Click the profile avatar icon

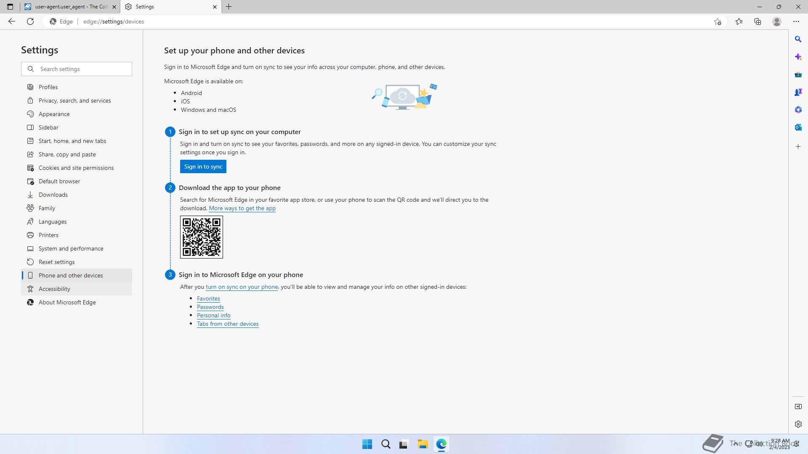(776, 21)
